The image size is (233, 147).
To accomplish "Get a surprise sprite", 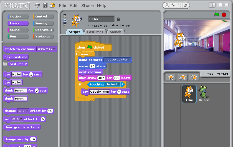I will [194, 77].
